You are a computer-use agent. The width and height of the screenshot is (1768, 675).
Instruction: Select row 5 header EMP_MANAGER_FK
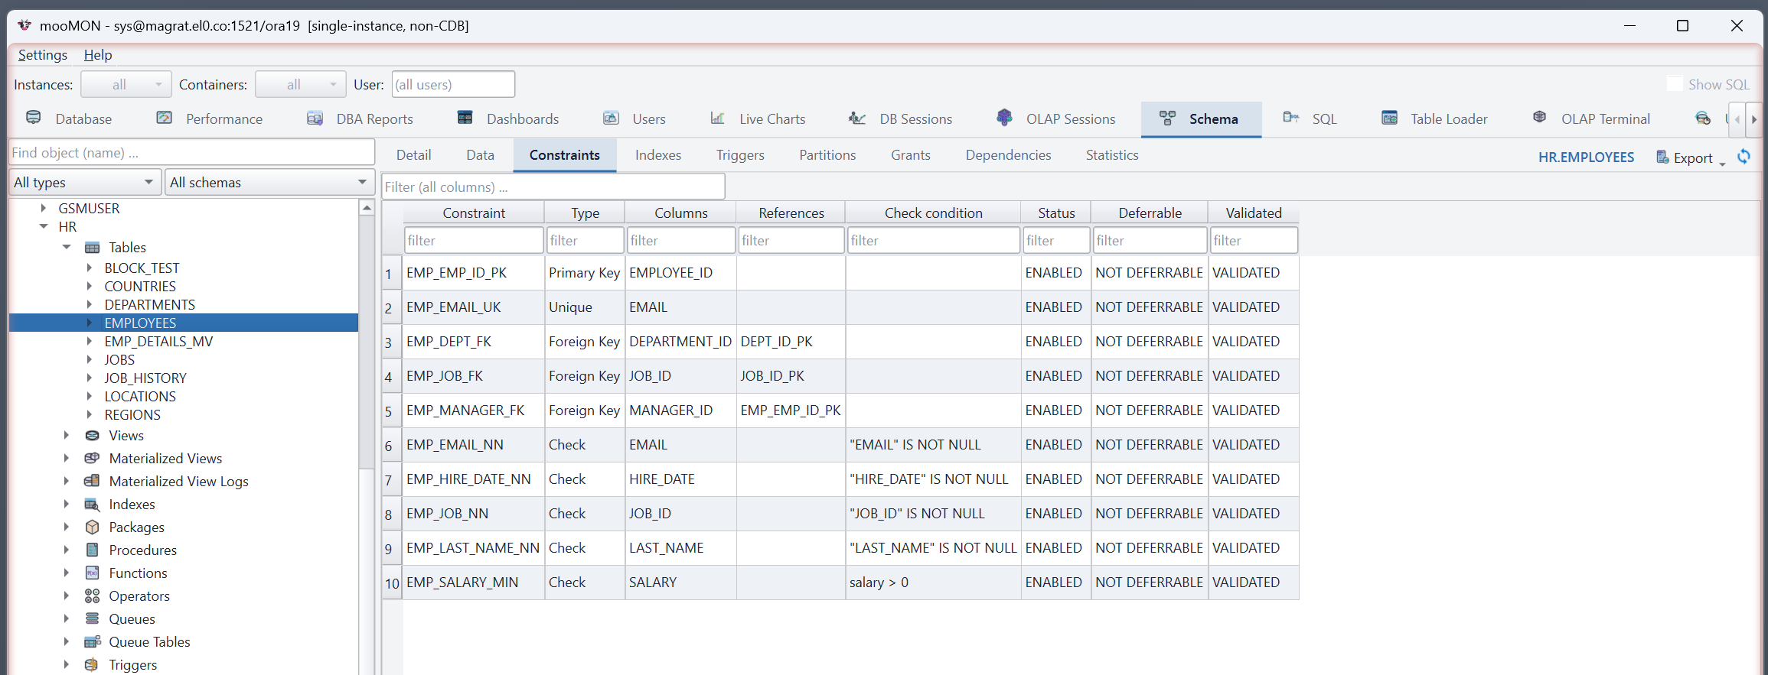(392, 411)
